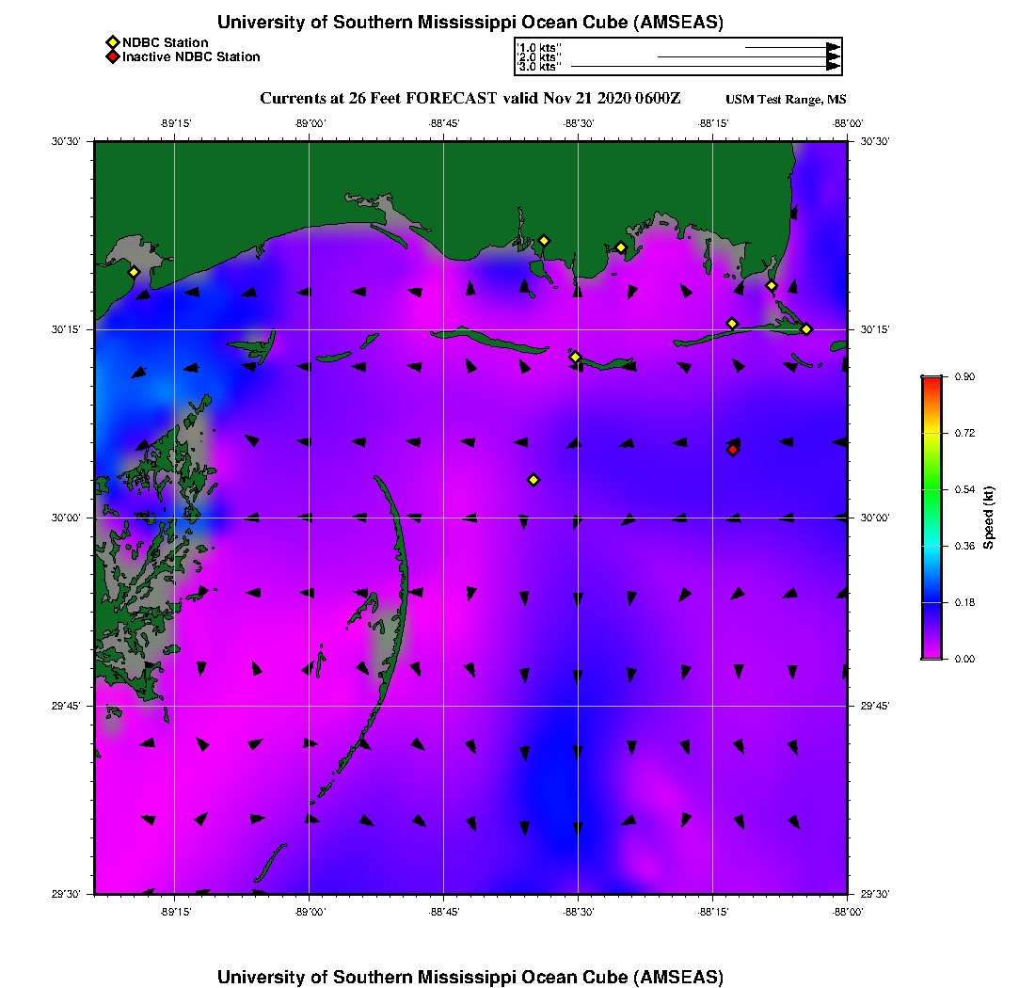Select the red inactive station marker on map
The height and width of the screenshot is (988, 1035).
tap(733, 450)
